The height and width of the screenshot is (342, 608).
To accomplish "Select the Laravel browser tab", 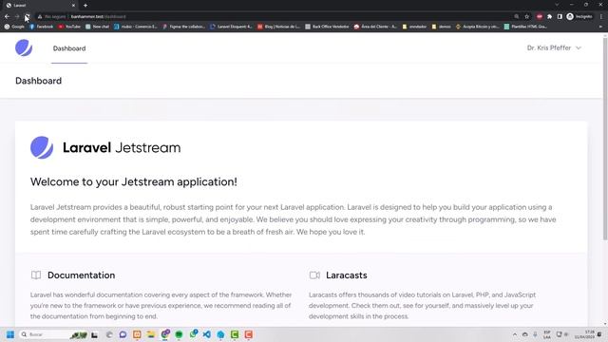I will pos(41,6).
